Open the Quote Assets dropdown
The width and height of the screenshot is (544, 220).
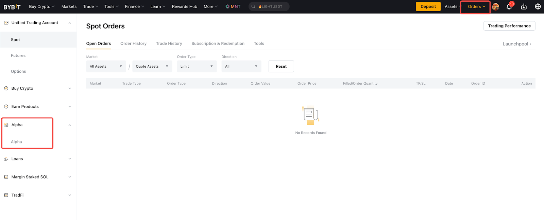click(152, 66)
